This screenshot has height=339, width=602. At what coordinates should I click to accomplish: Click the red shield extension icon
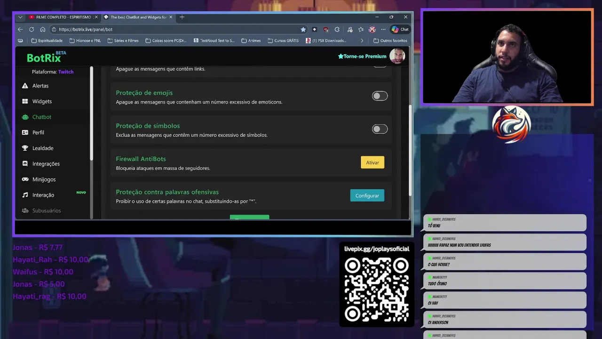(325, 29)
